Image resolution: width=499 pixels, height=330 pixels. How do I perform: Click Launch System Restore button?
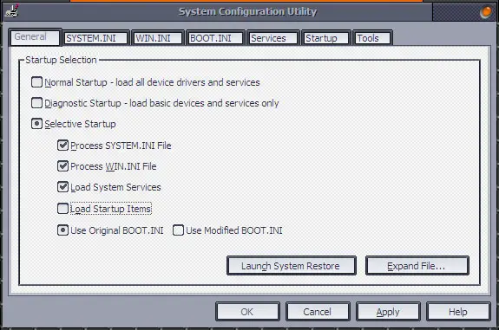pyautogui.click(x=292, y=266)
